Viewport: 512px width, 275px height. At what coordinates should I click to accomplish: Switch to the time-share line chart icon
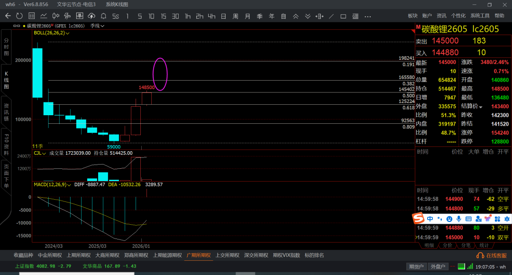(x=44, y=16)
